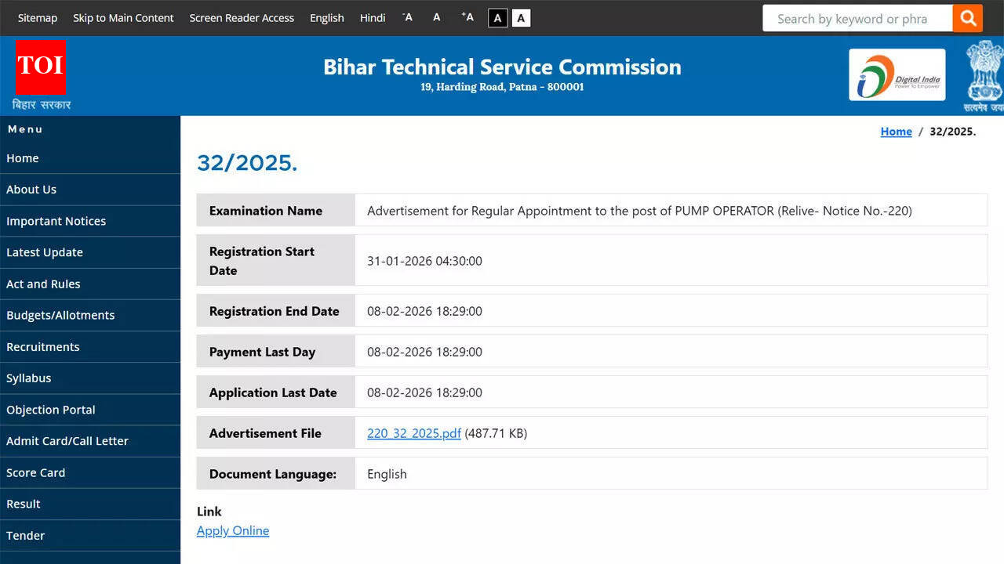Click the default font size icon

click(436, 17)
